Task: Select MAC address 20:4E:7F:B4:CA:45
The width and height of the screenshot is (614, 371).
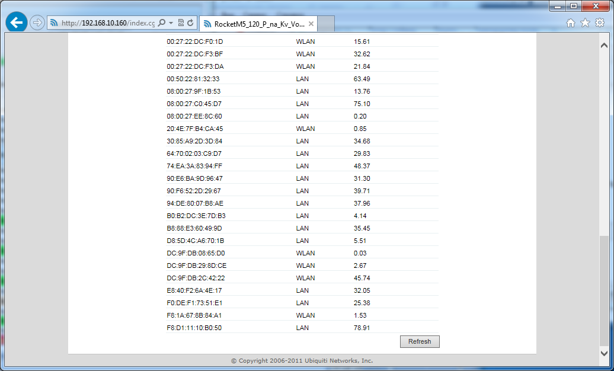Action: click(194, 129)
